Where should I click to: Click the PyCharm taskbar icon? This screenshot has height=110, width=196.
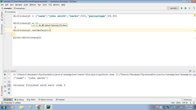pos(48,107)
